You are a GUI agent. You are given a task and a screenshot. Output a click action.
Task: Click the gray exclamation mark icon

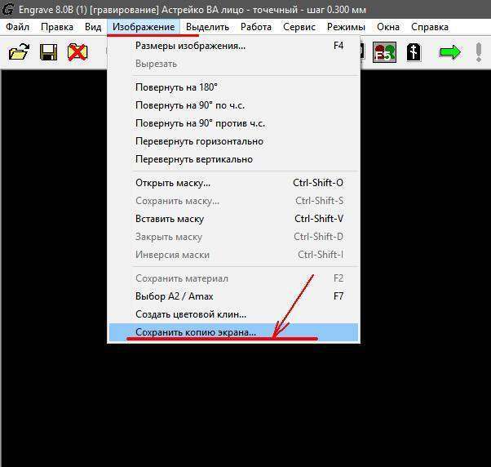[x=479, y=53]
